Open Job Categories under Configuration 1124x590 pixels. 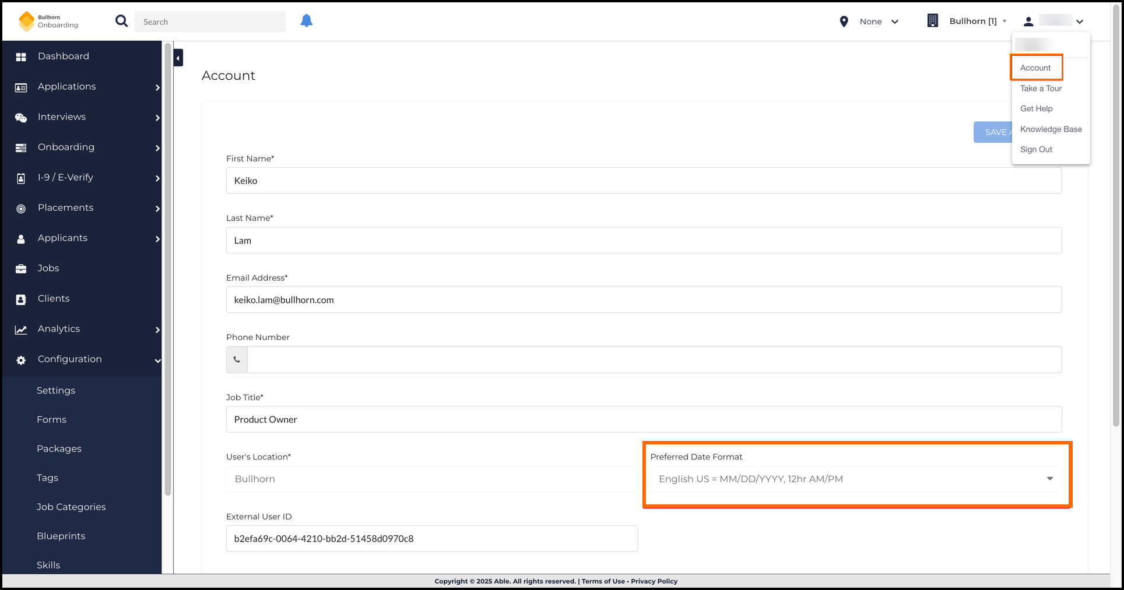click(x=71, y=507)
